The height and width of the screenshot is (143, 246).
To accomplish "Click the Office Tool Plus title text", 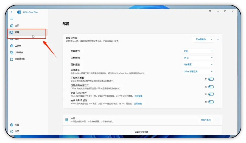I will [x=30, y=12].
